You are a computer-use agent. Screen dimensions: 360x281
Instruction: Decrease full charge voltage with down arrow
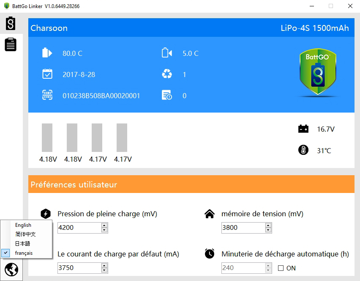[x=104, y=230]
